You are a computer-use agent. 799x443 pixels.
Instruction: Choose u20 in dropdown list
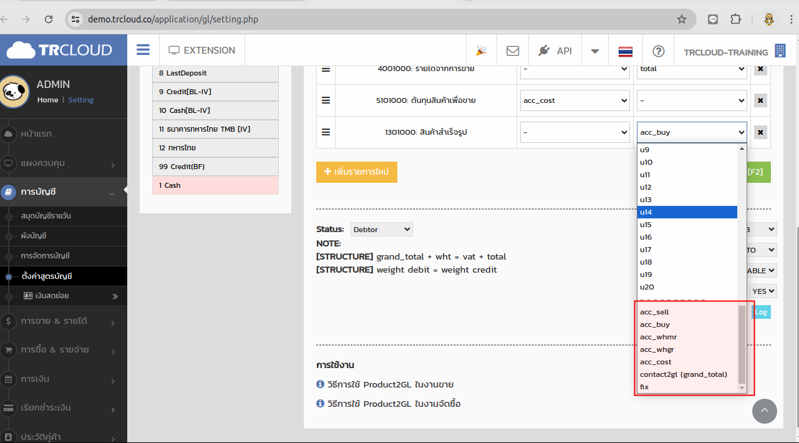pos(687,287)
